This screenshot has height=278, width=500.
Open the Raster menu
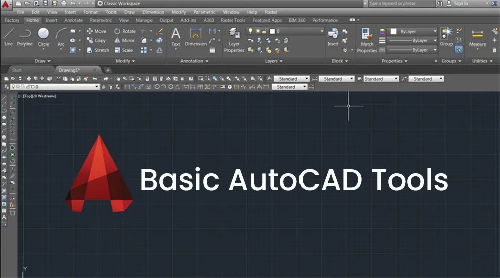coord(271,12)
